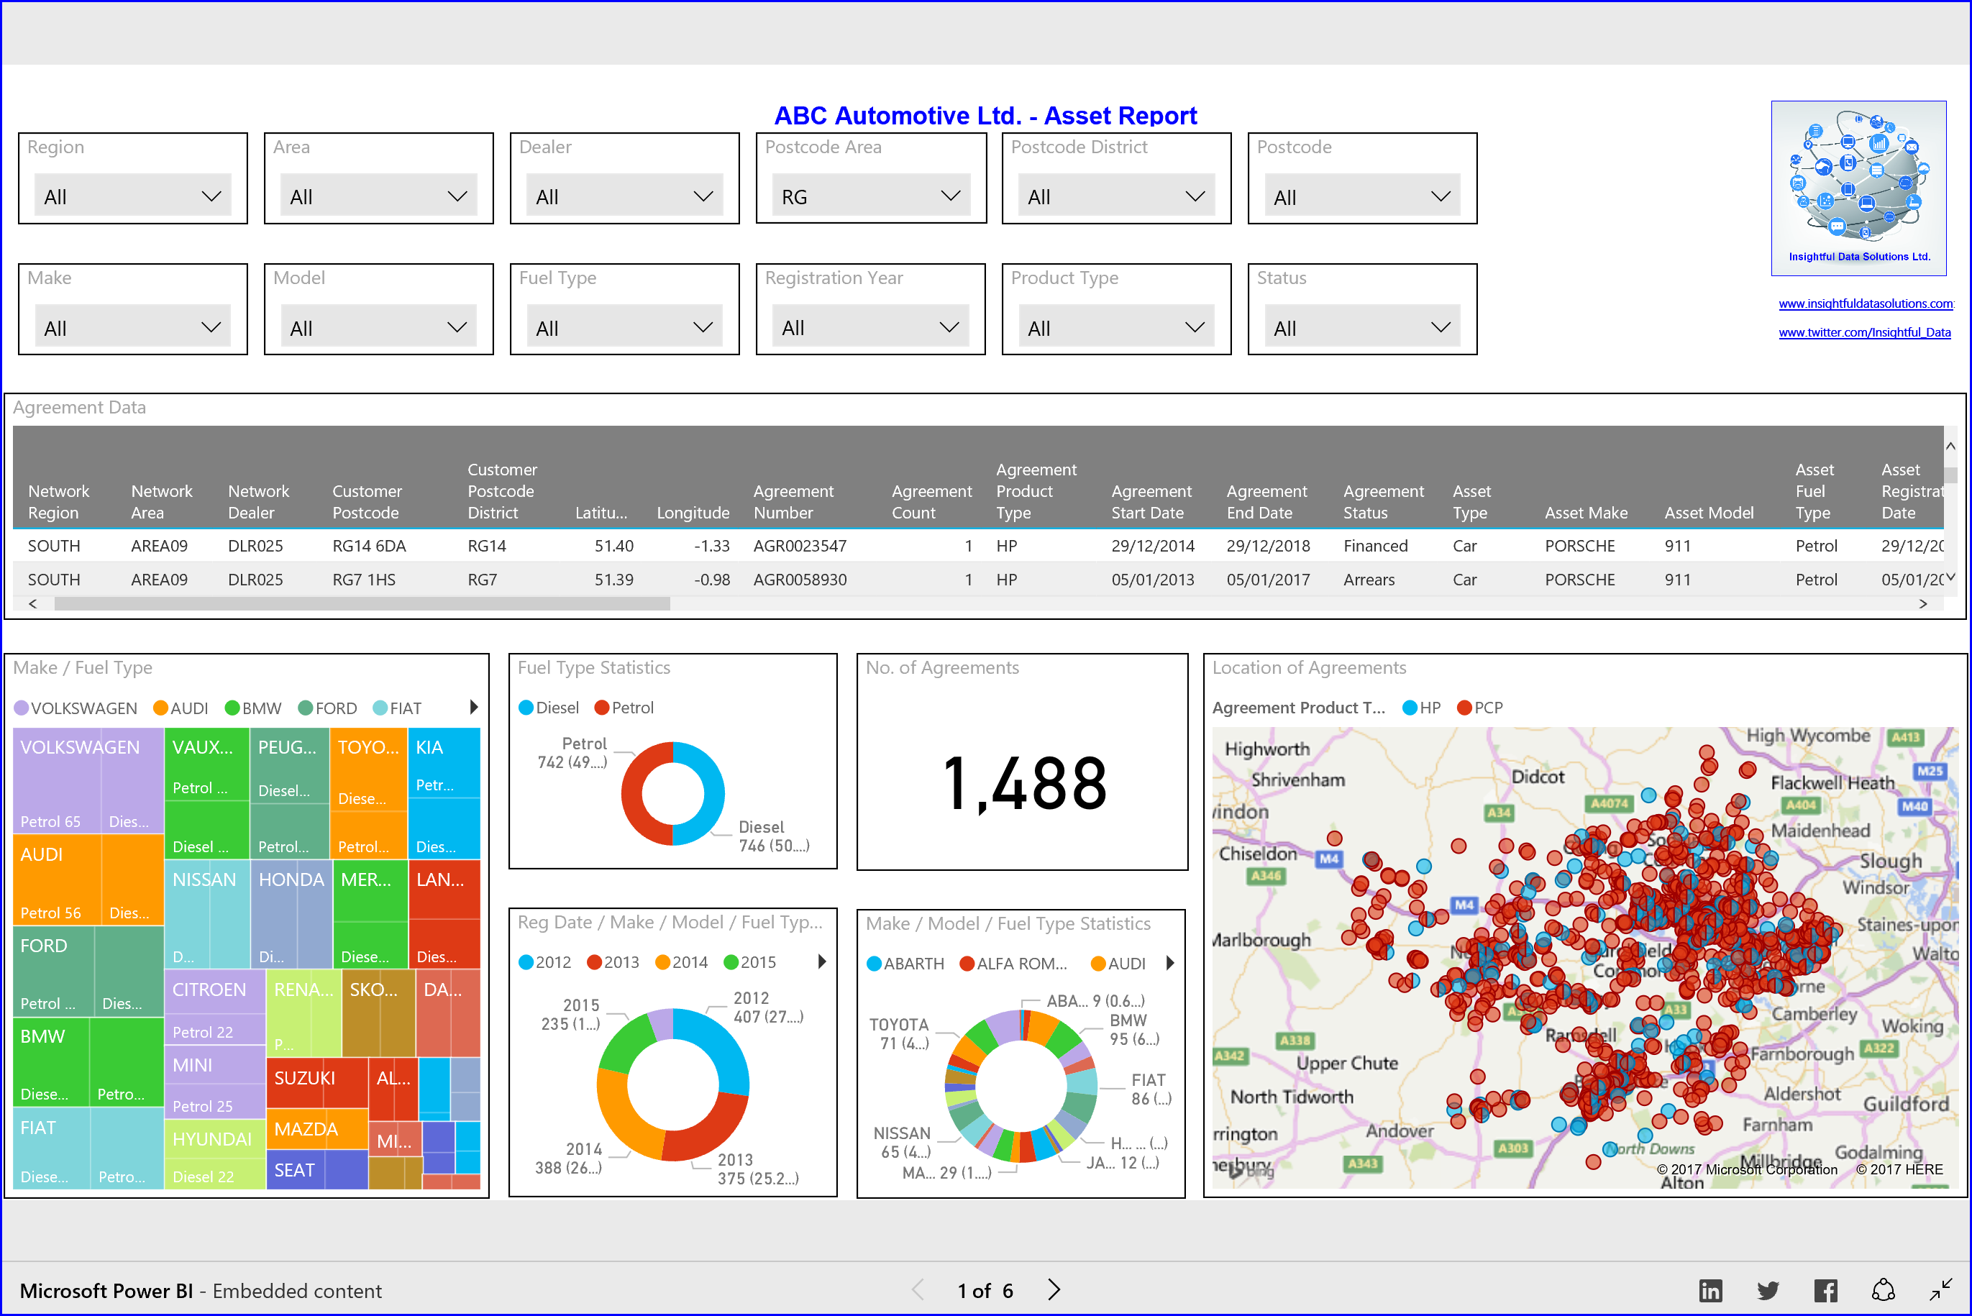Screen dimensions: 1972x1316
Task: Share the report via Facebook icon
Action: point(1826,1290)
